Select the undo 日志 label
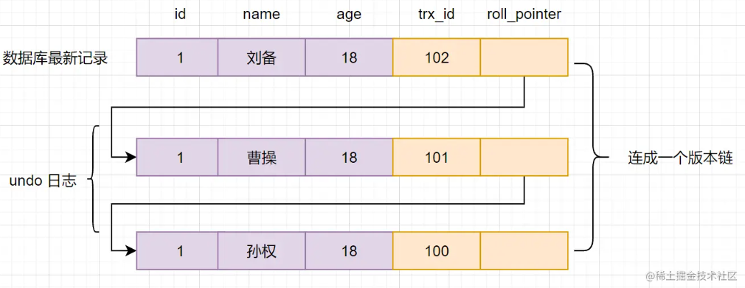 tap(43, 181)
